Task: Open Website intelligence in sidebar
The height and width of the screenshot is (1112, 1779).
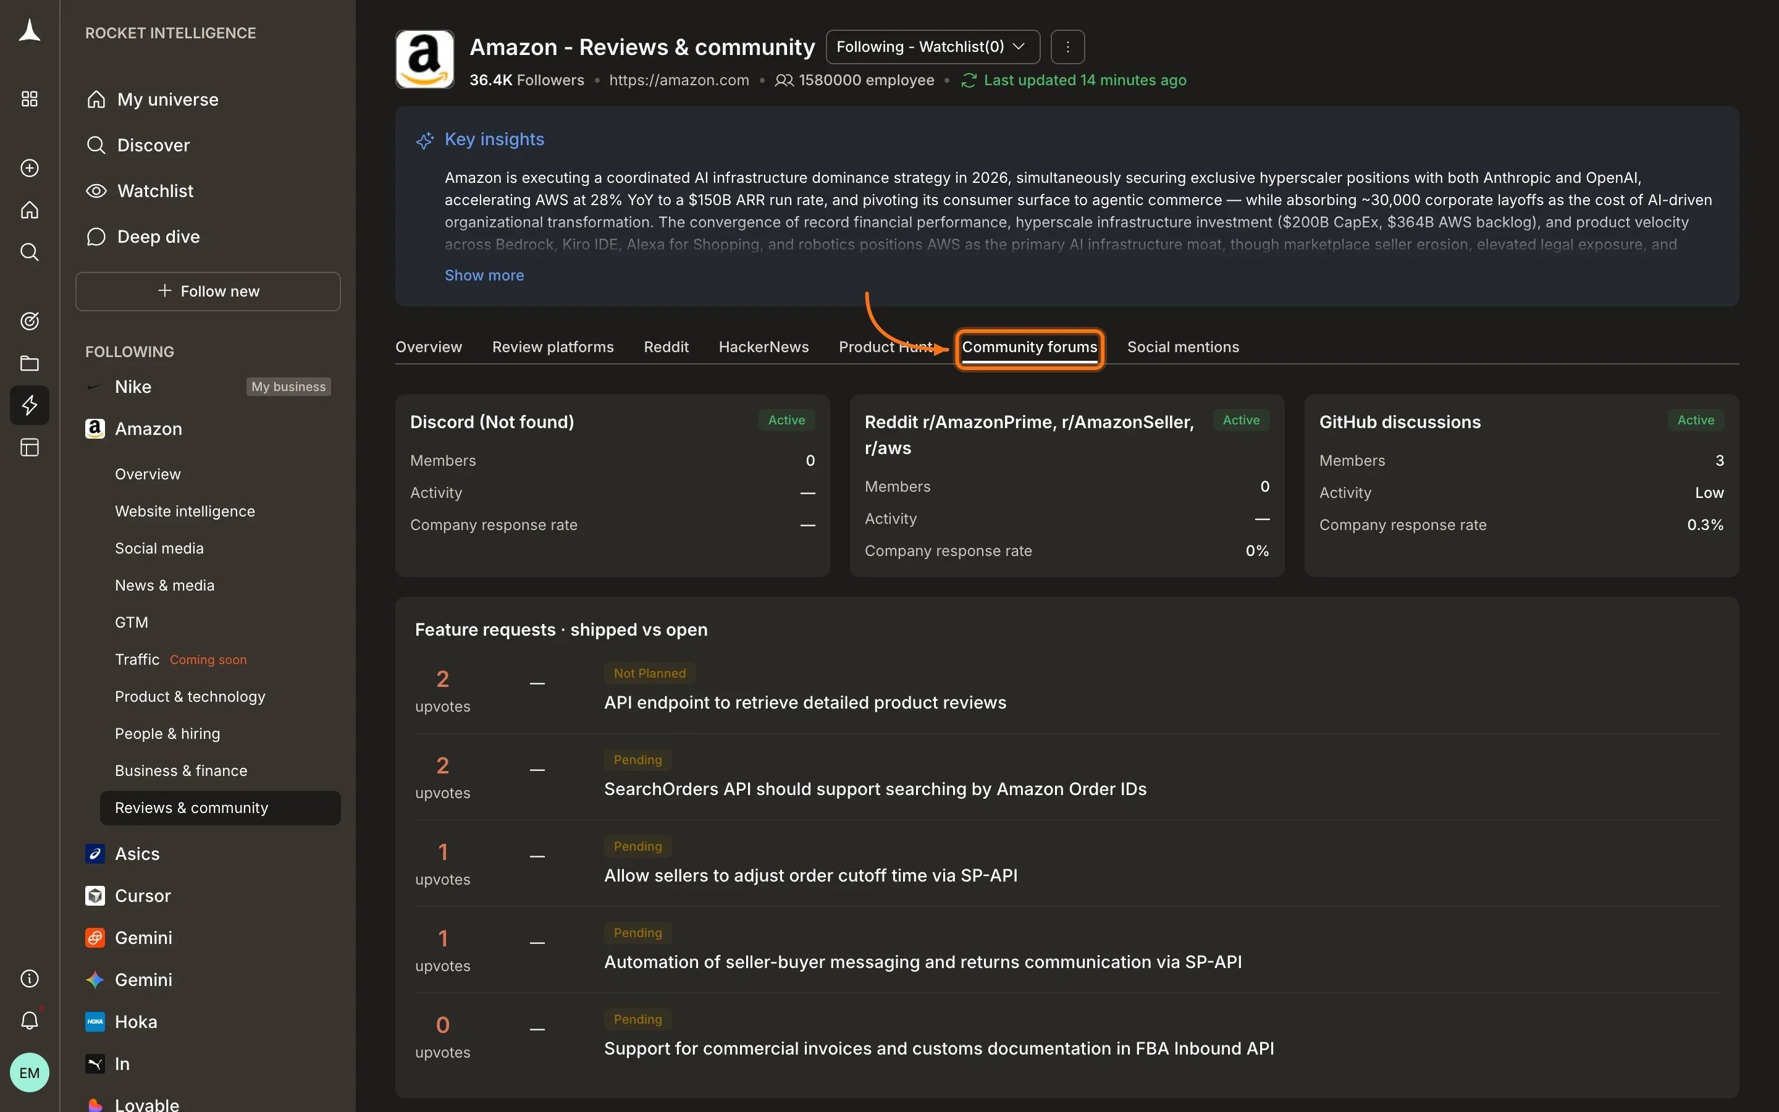Action: pyautogui.click(x=185, y=511)
